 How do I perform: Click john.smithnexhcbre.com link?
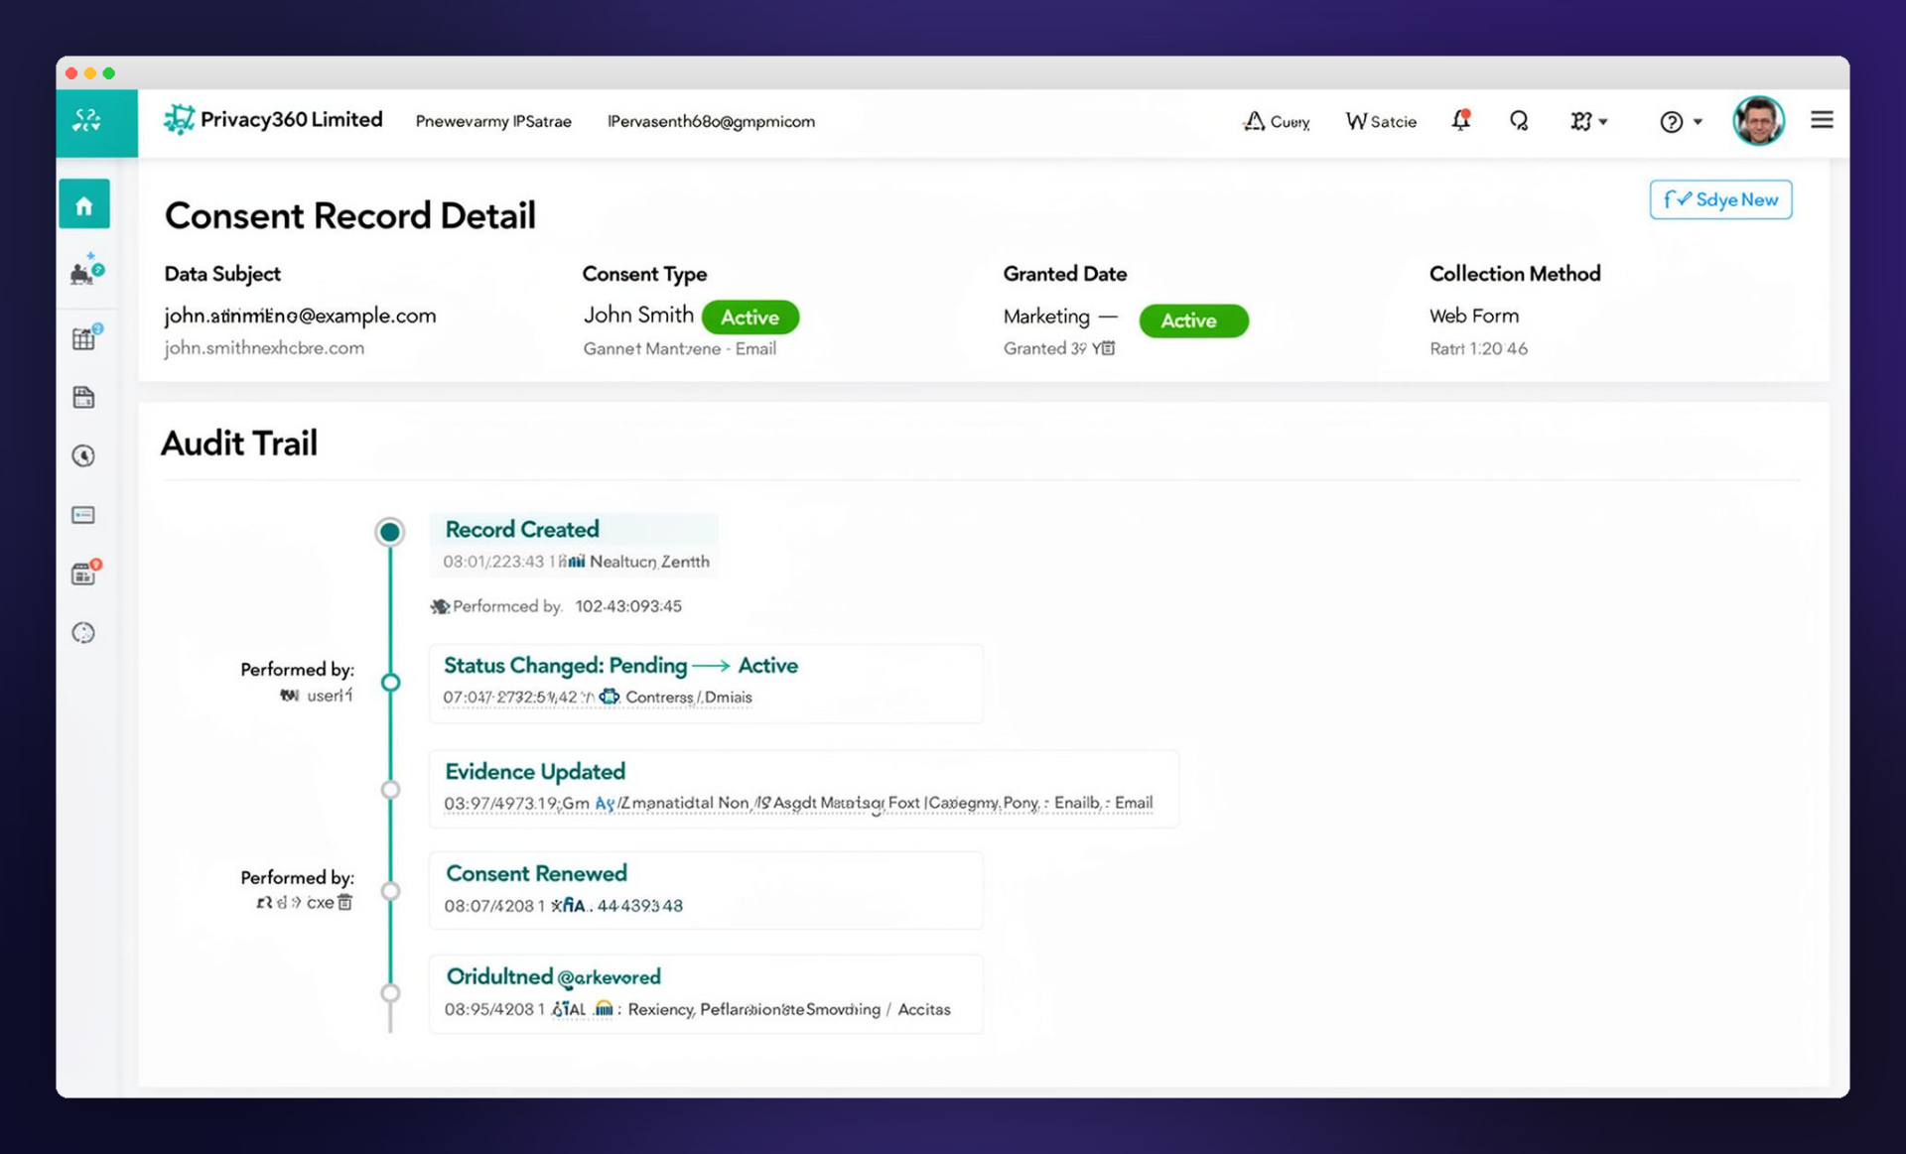click(x=264, y=348)
